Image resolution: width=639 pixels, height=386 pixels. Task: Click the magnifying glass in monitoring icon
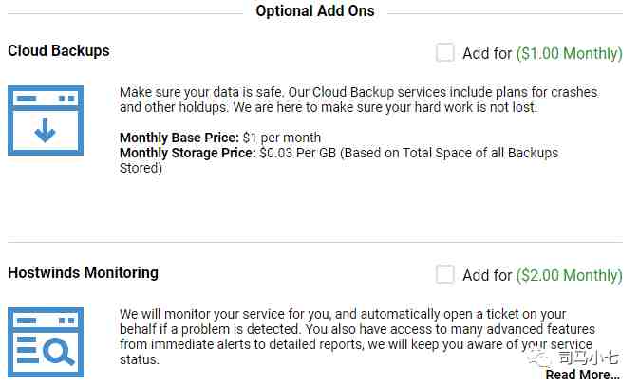click(x=59, y=352)
